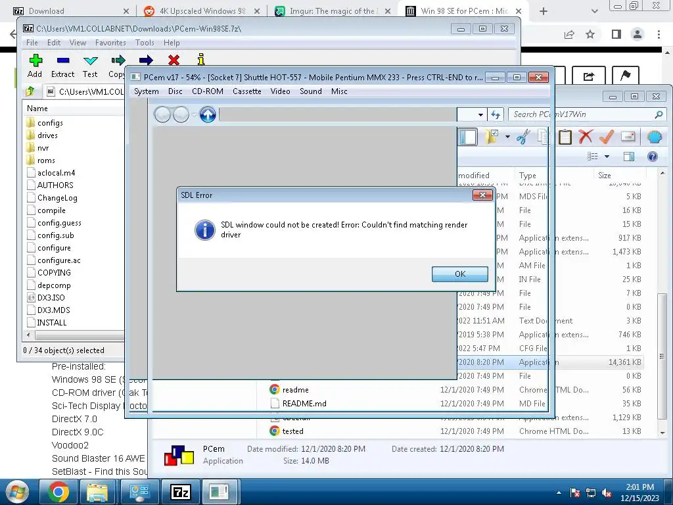
Task: Open a new Chrome tab
Action: (544, 11)
